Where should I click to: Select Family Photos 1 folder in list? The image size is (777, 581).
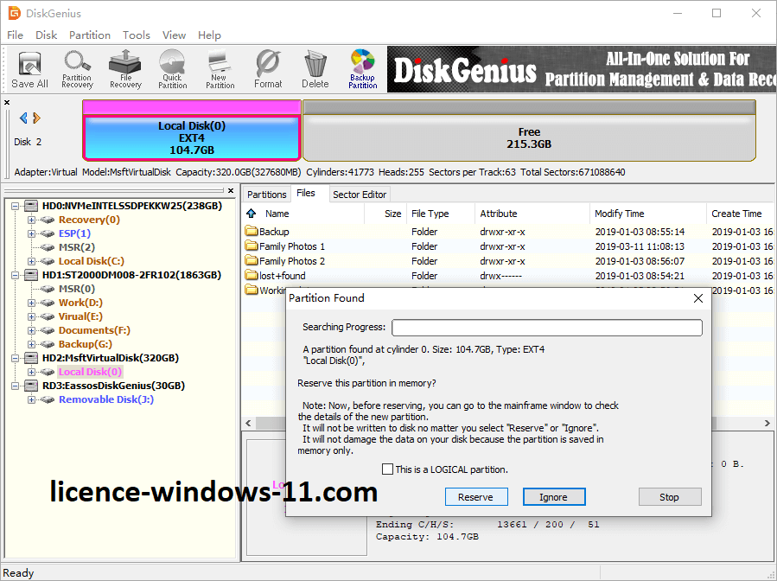tap(292, 246)
